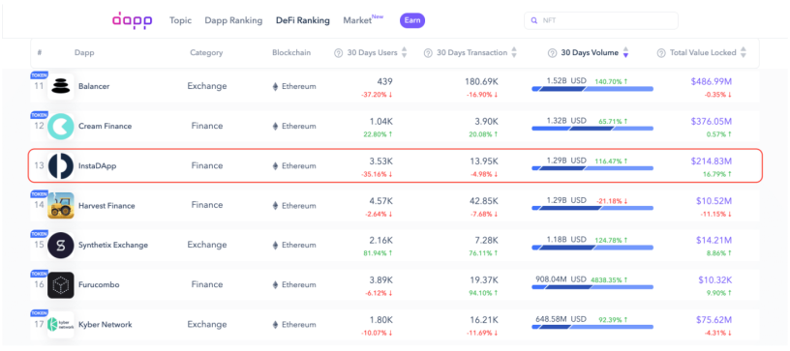The width and height of the screenshot is (790, 351).
Task: Click the 180.69K transactions value
Action: click(x=481, y=82)
